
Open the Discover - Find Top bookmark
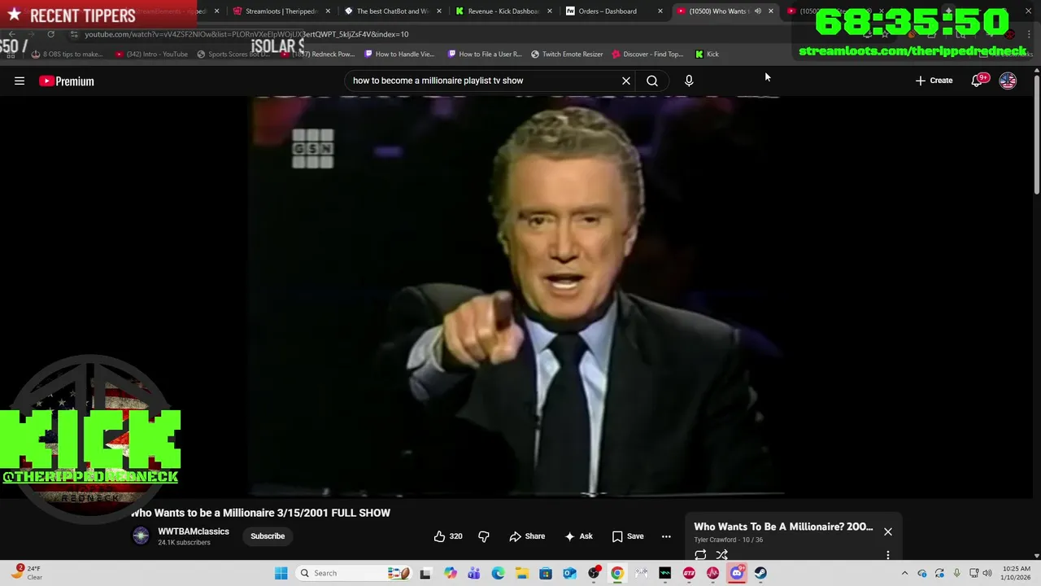(647, 54)
